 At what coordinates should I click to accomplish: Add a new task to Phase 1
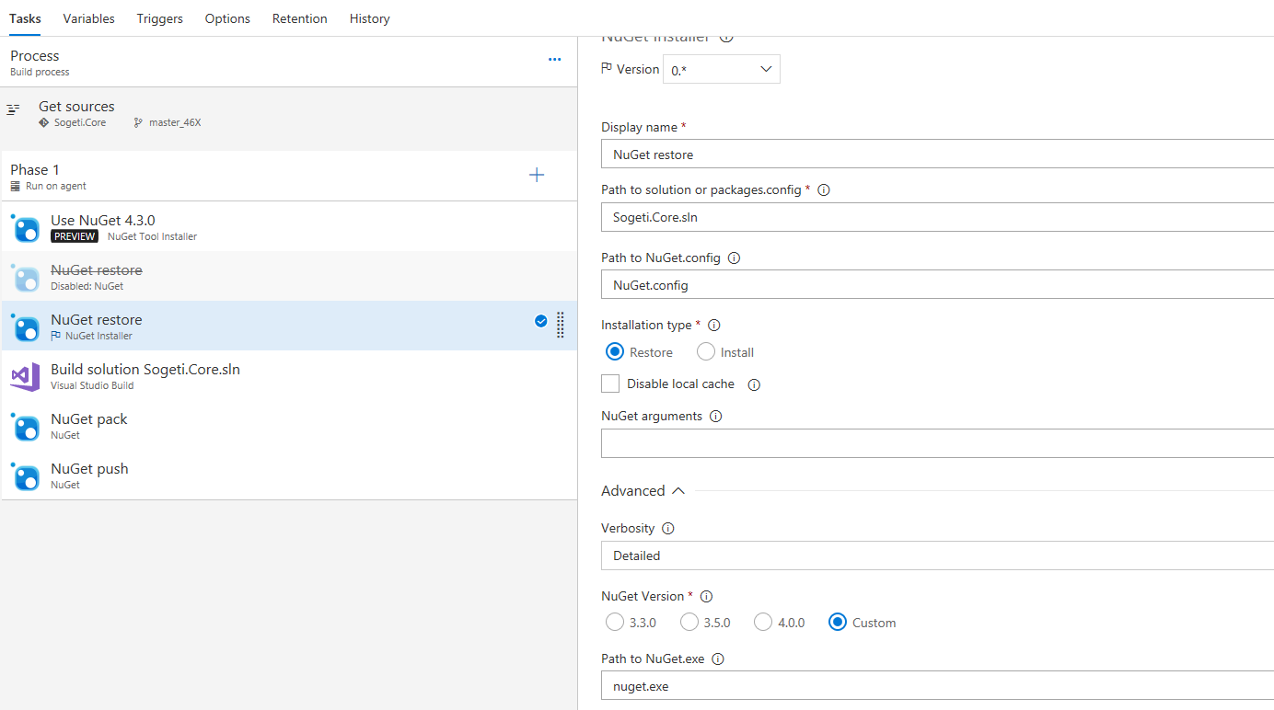[537, 175]
